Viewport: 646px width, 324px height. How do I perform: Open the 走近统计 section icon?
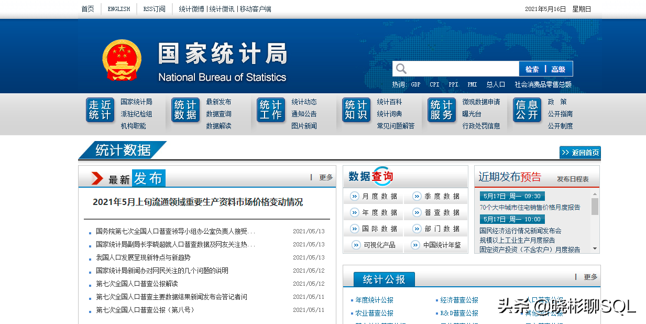(100, 110)
